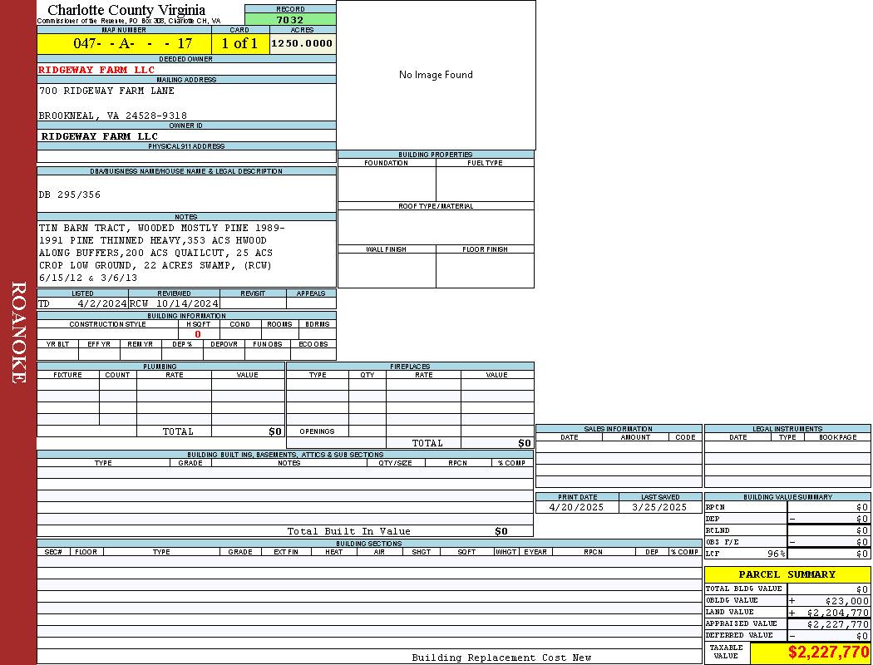The height and width of the screenshot is (665, 873).
Task: Select the print date 4/20/2025
Action: pyautogui.click(x=577, y=507)
